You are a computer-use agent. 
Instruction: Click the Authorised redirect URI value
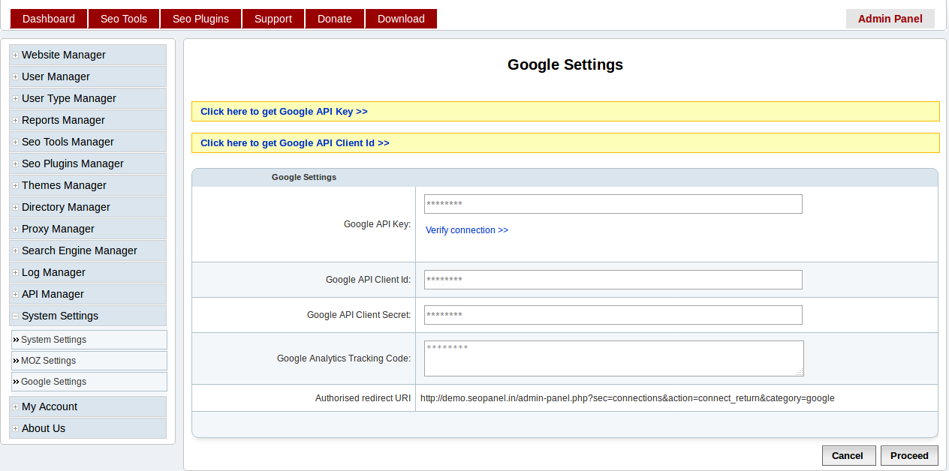point(628,398)
